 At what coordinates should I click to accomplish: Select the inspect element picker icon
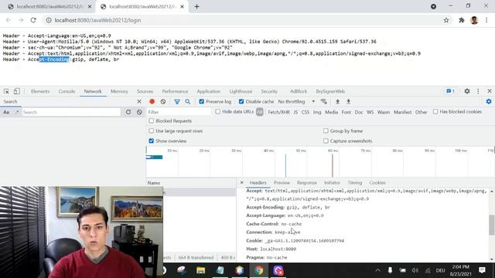[x=6, y=91]
